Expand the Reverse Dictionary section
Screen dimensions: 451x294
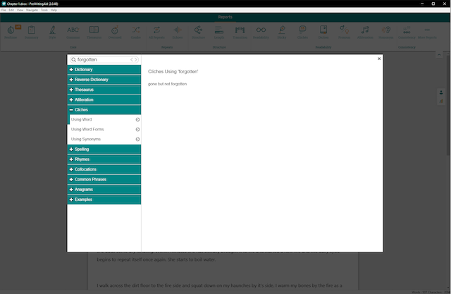point(104,80)
